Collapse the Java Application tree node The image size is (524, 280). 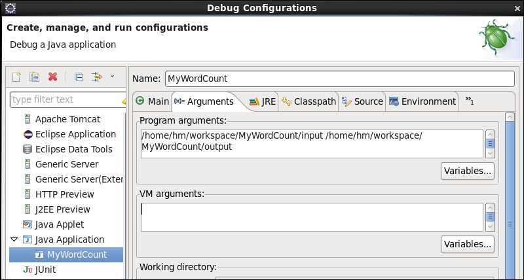click(14, 239)
